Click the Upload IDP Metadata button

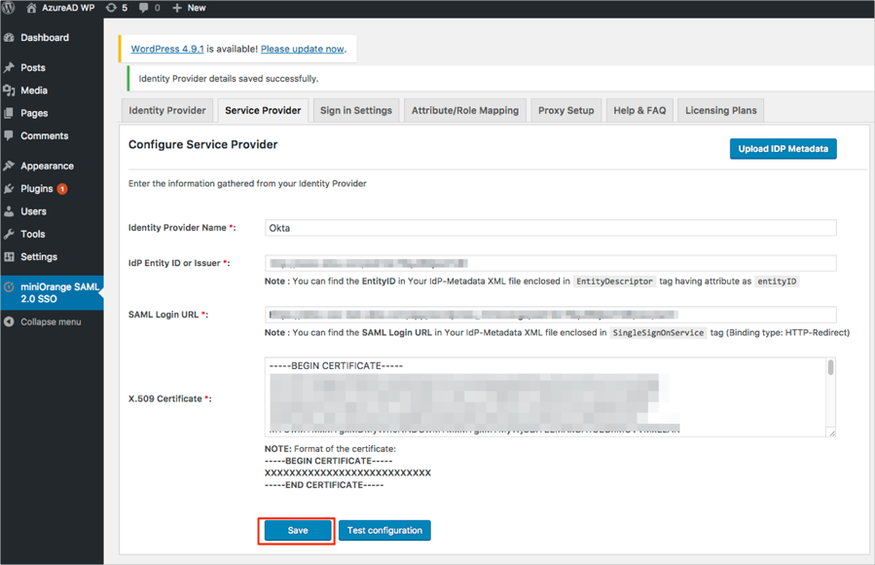point(783,149)
